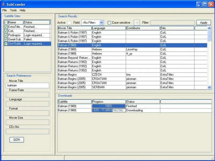Sort results by Language column header
This screenshot has height=161, width=215.
click(x=109, y=28)
